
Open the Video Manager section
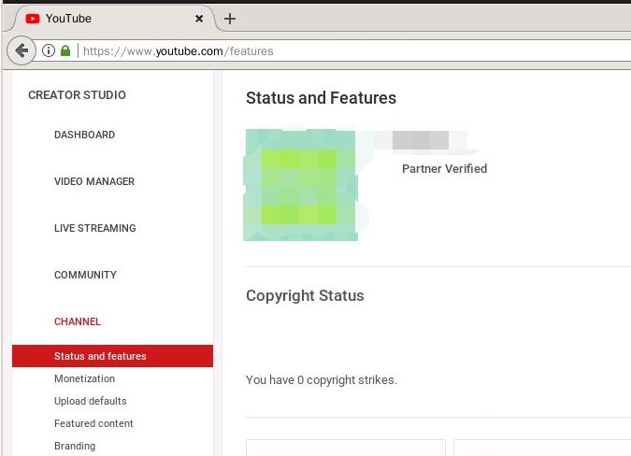pyautogui.click(x=94, y=181)
